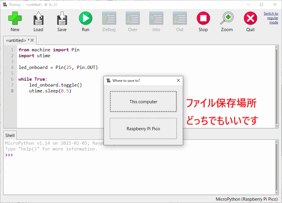Click the 'Type "help()" for more information.' shell text
282x203 pixels.
(x=51, y=149)
